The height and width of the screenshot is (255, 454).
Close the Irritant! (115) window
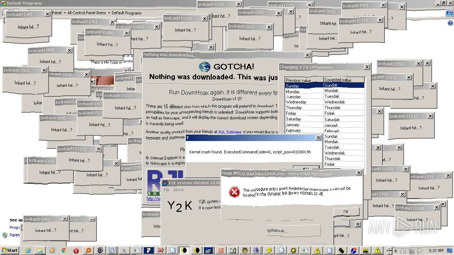[430, 116]
